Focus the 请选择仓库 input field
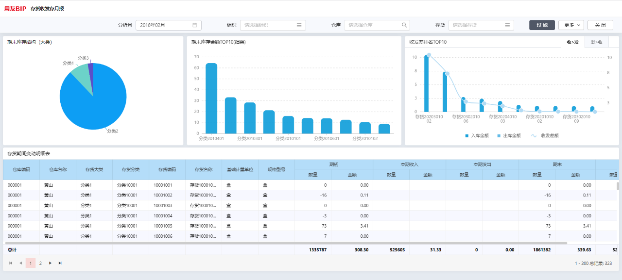Image resolution: width=622 pixels, height=280 pixels. [x=377, y=25]
